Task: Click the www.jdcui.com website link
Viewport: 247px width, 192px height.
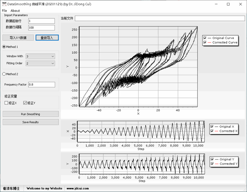Action: [x=77, y=188]
